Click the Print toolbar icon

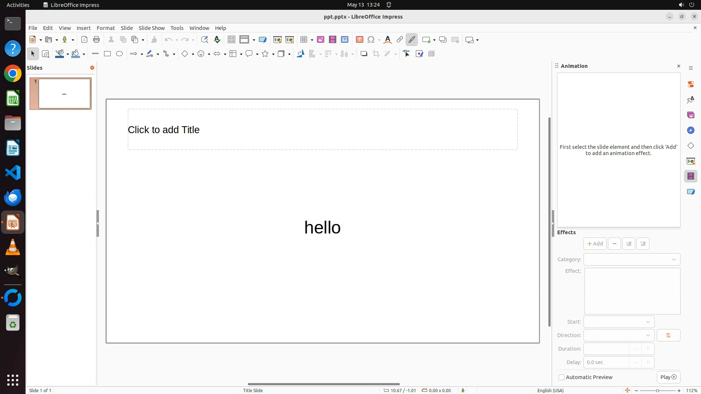pos(96,40)
